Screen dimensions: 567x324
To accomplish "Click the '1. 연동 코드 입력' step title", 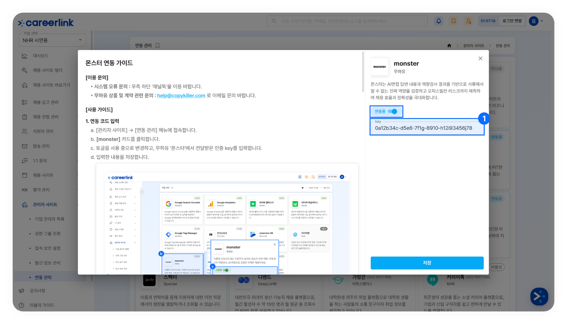I will tap(102, 121).
